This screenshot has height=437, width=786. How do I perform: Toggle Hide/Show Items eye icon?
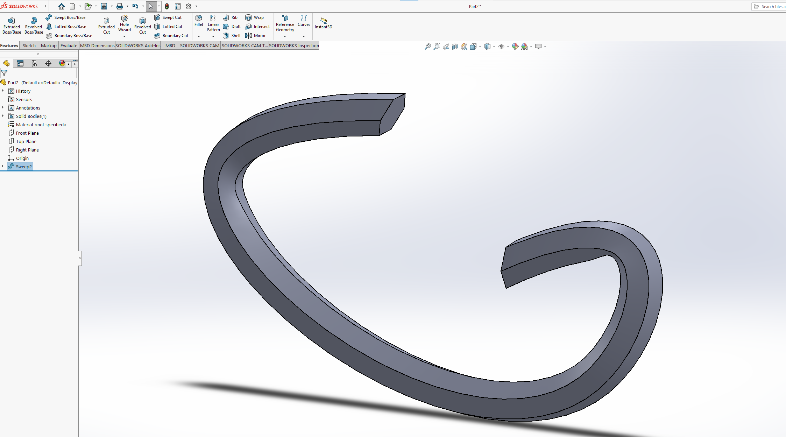point(501,47)
